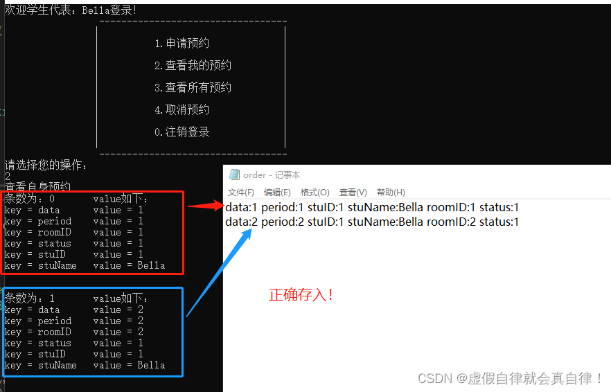
Task: Click the red 正确存入! annotation text
Action: pyautogui.click(x=301, y=294)
